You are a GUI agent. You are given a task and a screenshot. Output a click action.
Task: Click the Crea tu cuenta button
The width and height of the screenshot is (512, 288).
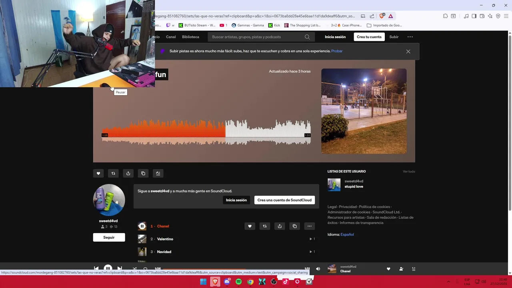pos(369,37)
